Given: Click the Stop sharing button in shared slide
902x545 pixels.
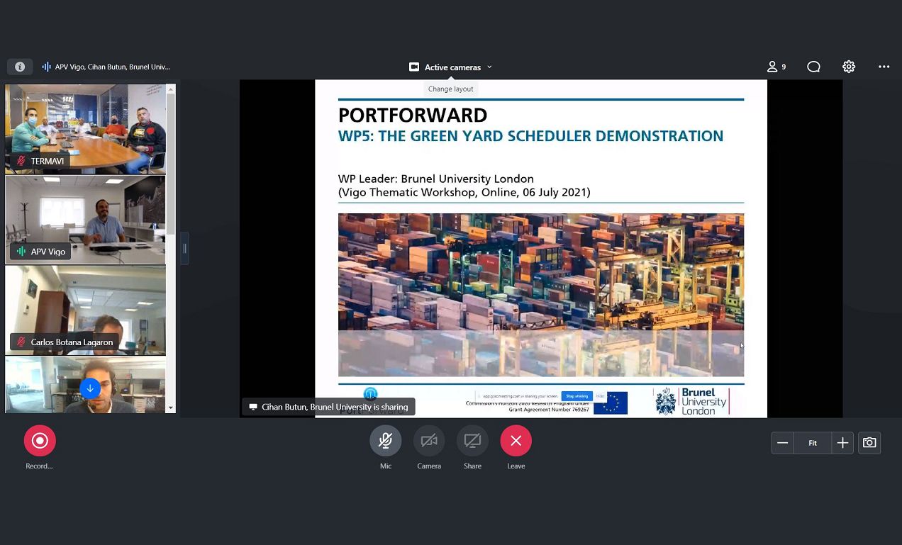Looking at the screenshot, I should [577, 396].
